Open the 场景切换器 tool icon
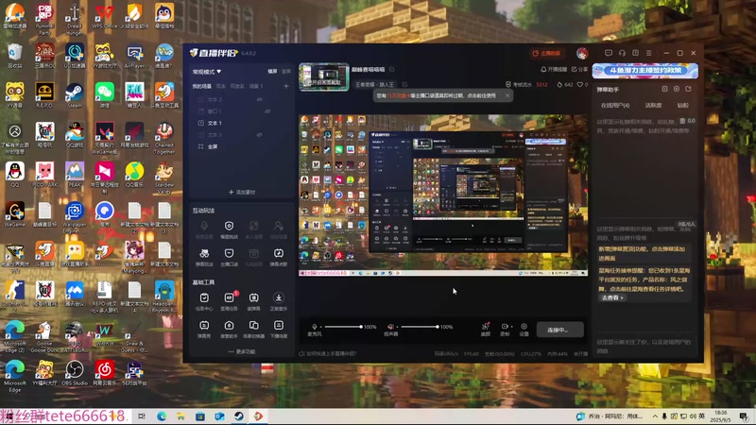Viewport: 756px width, 425px height. click(x=254, y=326)
